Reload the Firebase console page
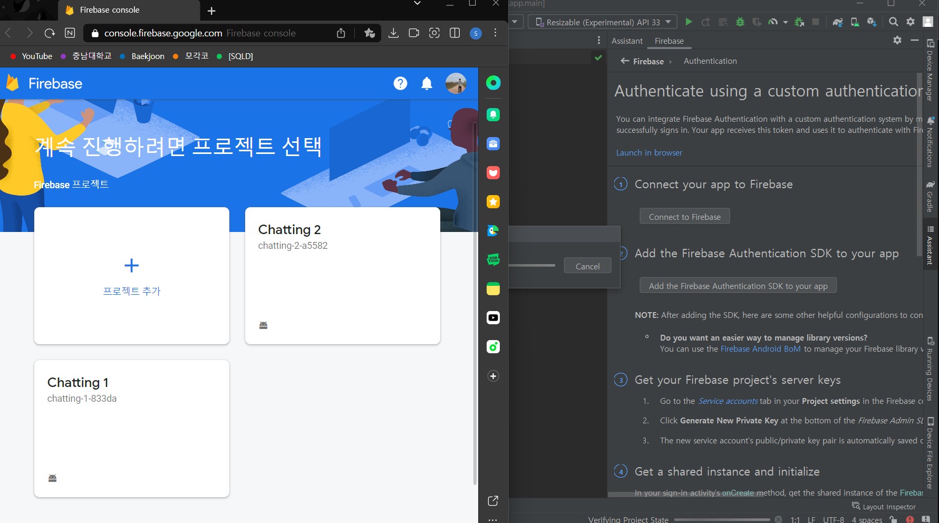Screen dimensions: 939x523 pyautogui.click(x=50, y=33)
